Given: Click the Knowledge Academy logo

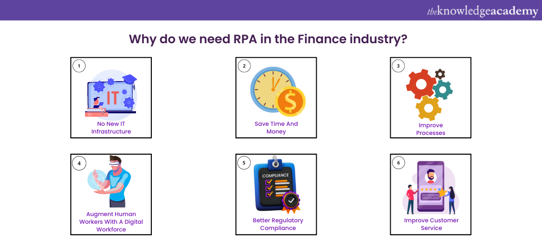Looking at the screenshot, I should pyautogui.click(x=482, y=11).
